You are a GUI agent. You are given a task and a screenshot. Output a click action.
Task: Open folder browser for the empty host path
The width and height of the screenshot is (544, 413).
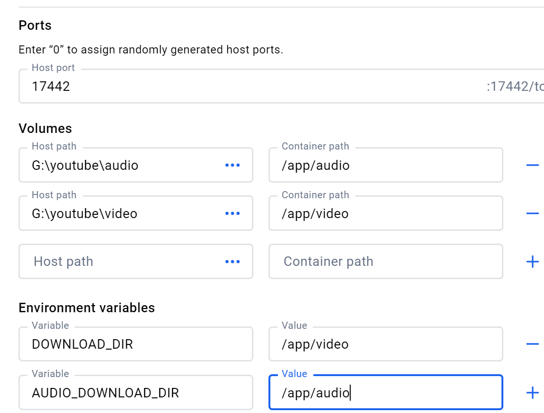pyautogui.click(x=232, y=262)
